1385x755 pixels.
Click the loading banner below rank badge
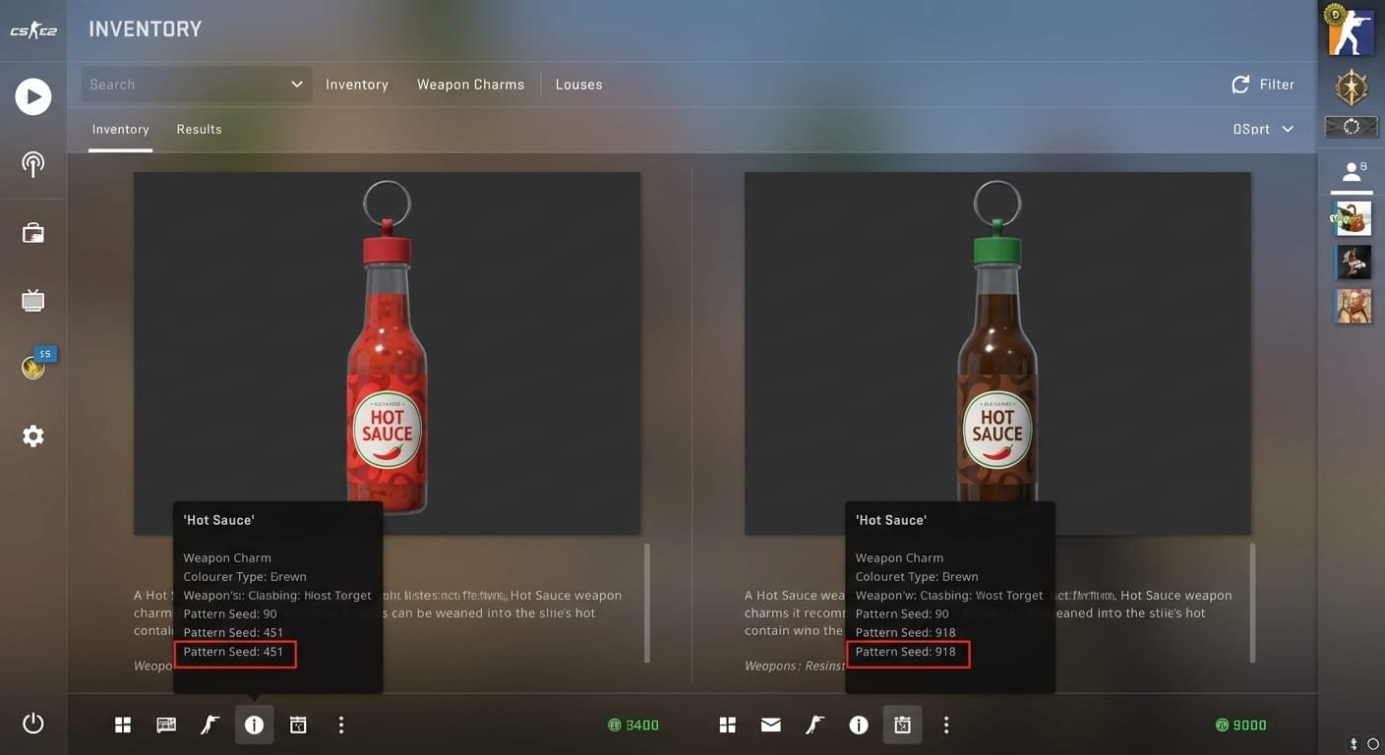pyautogui.click(x=1352, y=127)
